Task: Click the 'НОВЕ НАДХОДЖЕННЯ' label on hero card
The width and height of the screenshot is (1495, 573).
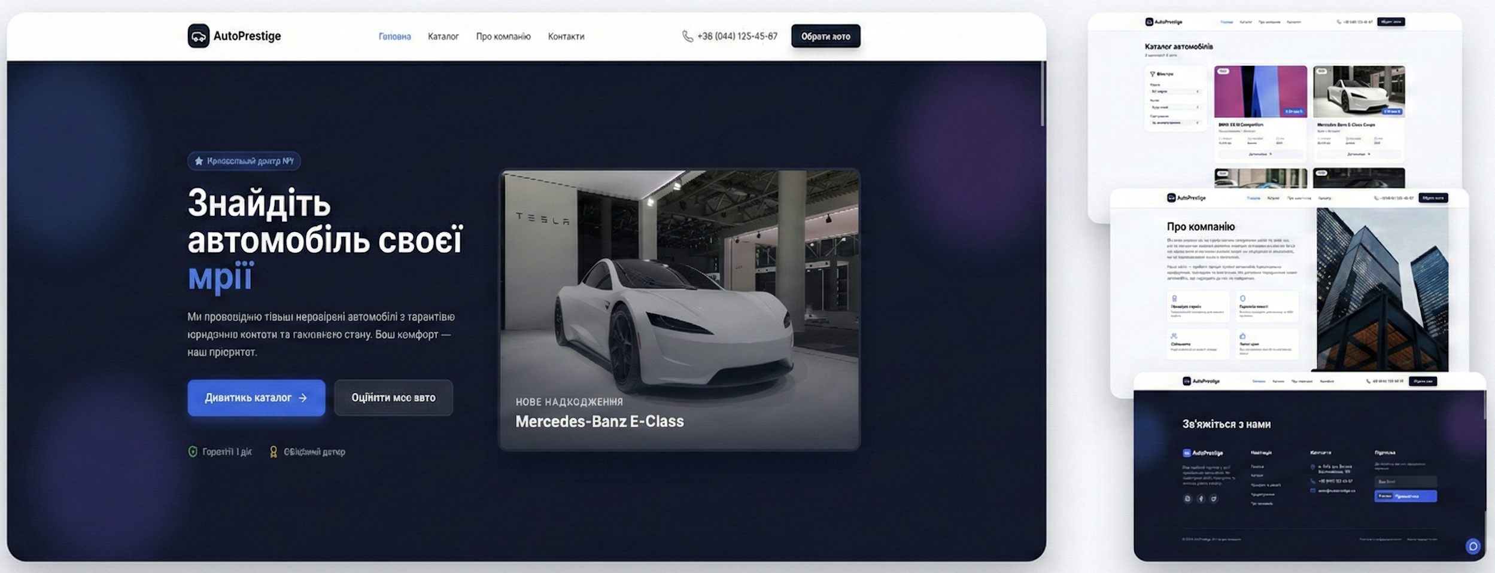Action: coord(569,402)
